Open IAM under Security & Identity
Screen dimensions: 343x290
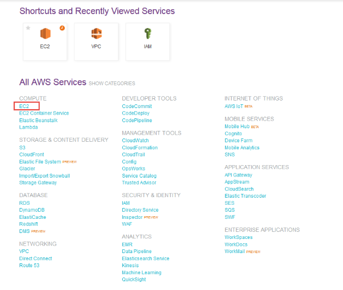point(126,203)
